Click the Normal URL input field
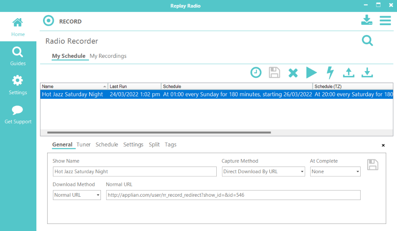The image size is (397, 231). click(233, 195)
